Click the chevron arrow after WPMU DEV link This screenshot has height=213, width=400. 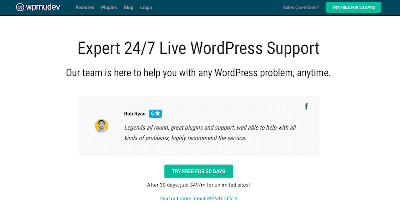point(236,199)
